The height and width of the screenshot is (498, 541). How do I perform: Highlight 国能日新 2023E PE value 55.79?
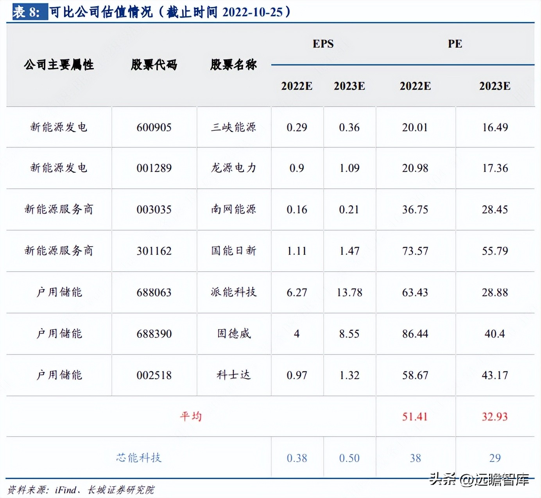495,251
